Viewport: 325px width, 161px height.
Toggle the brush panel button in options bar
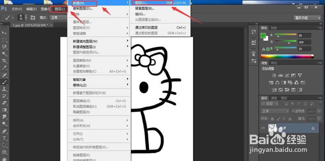pos(33,18)
